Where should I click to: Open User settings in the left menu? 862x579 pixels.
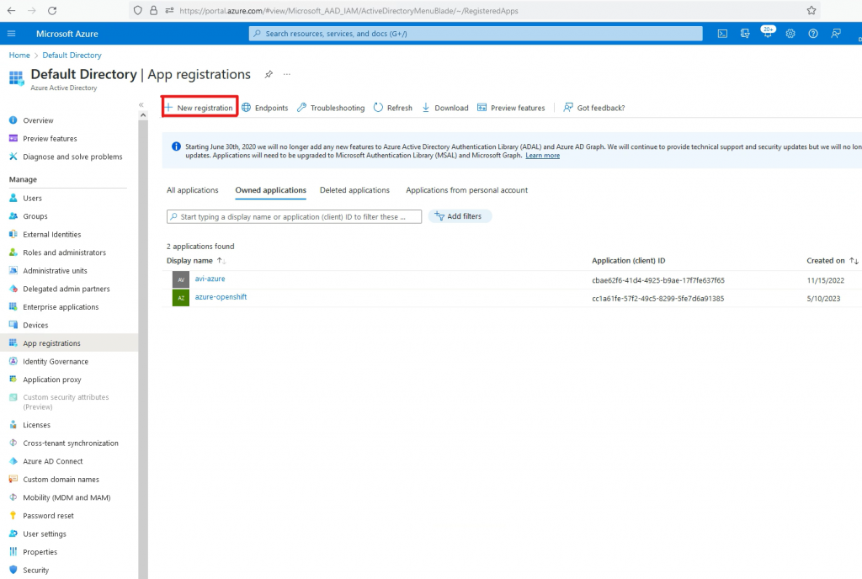pos(45,534)
